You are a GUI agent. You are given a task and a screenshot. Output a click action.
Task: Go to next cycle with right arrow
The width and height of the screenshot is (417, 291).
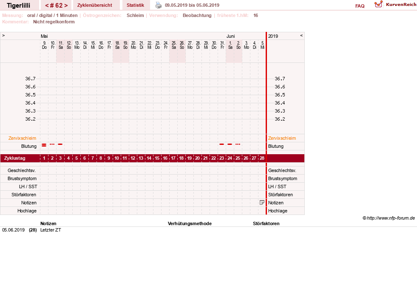point(66,6)
